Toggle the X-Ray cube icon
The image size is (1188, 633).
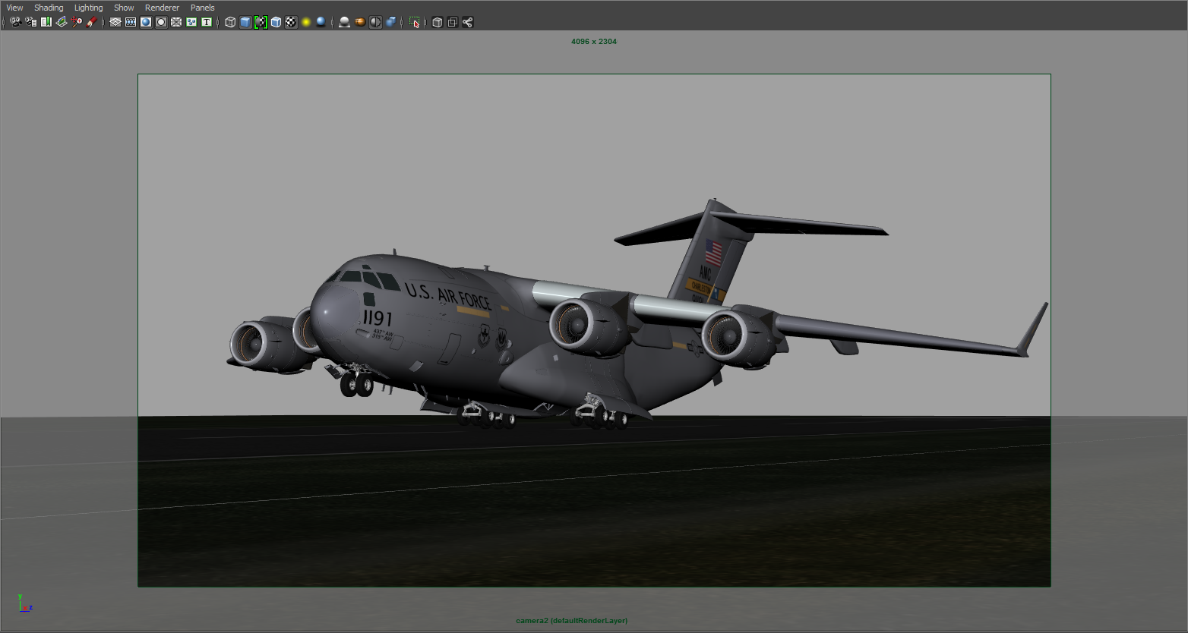coord(438,22)
